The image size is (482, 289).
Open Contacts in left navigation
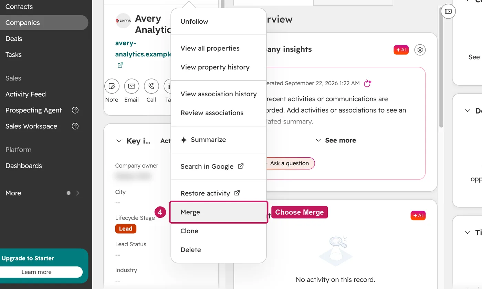44,7
